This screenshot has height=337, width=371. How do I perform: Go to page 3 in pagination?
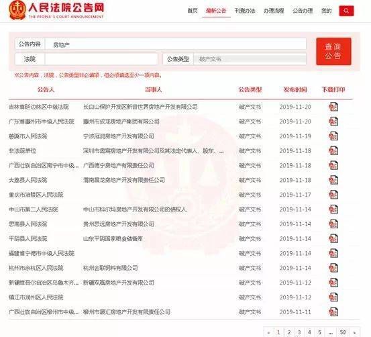[299, 332]
